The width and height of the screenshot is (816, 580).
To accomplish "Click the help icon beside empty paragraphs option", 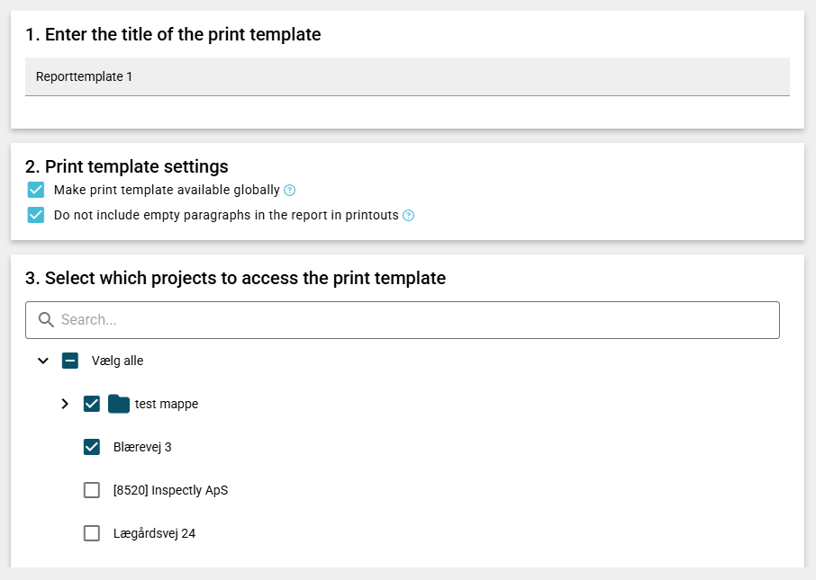I will 408,216.
